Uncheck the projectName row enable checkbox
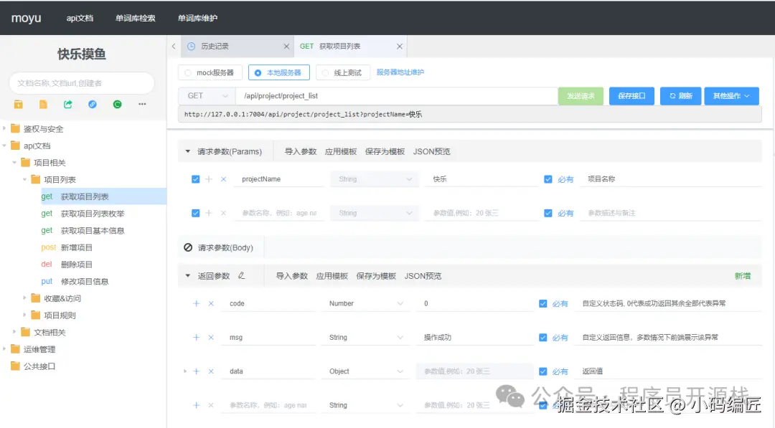 [196, 179]
